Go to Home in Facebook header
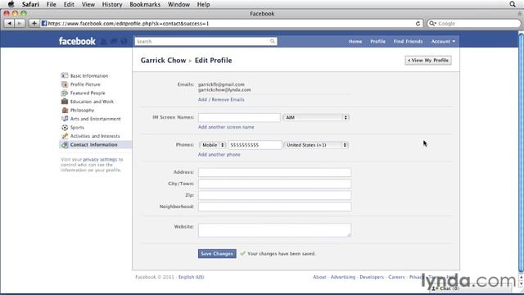The width and height of the screenshot is (524, 295). [x=355, y=42]
